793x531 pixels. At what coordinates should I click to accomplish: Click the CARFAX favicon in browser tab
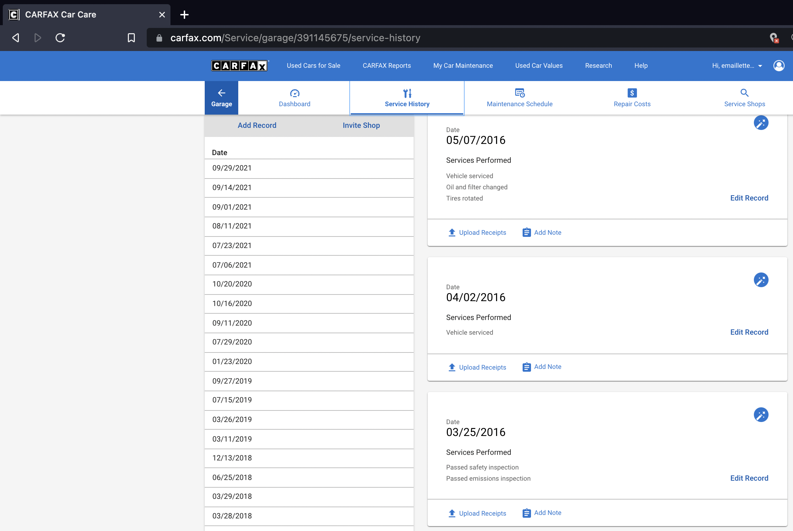tap(14, 15)
